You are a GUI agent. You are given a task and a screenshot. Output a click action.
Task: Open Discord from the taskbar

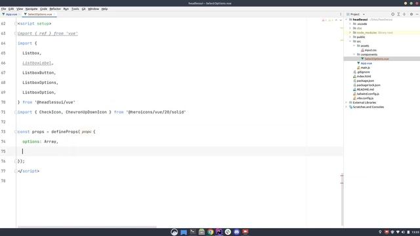click(236, 232)
